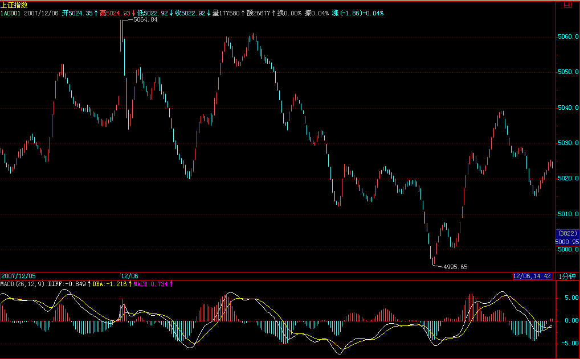Select the 1A0001 stock code label
This screenshot has height=359, width=580.
point(11,13)
